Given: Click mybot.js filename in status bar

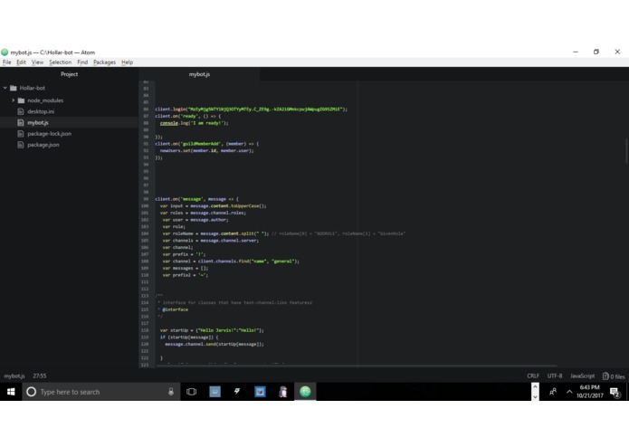Looking at the screenshot, I should 14,376.
